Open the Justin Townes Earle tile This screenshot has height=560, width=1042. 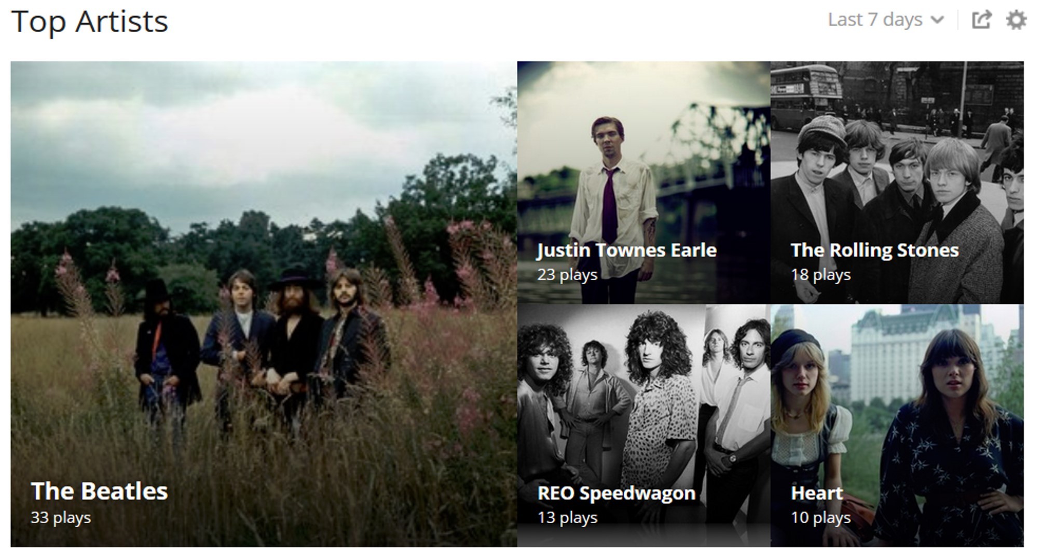pos(643,183)
